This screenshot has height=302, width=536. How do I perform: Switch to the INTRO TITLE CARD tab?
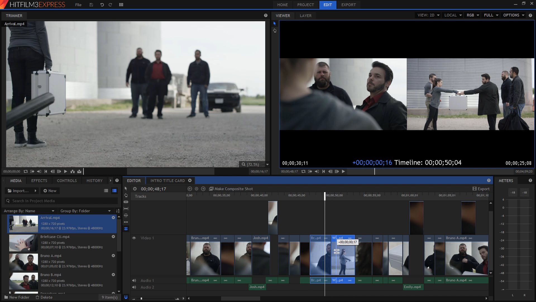coord(167,181)
